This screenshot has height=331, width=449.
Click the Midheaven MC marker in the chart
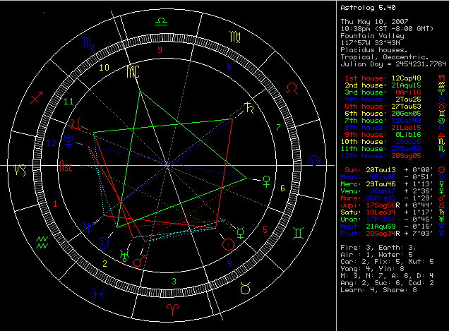point(132,72)
